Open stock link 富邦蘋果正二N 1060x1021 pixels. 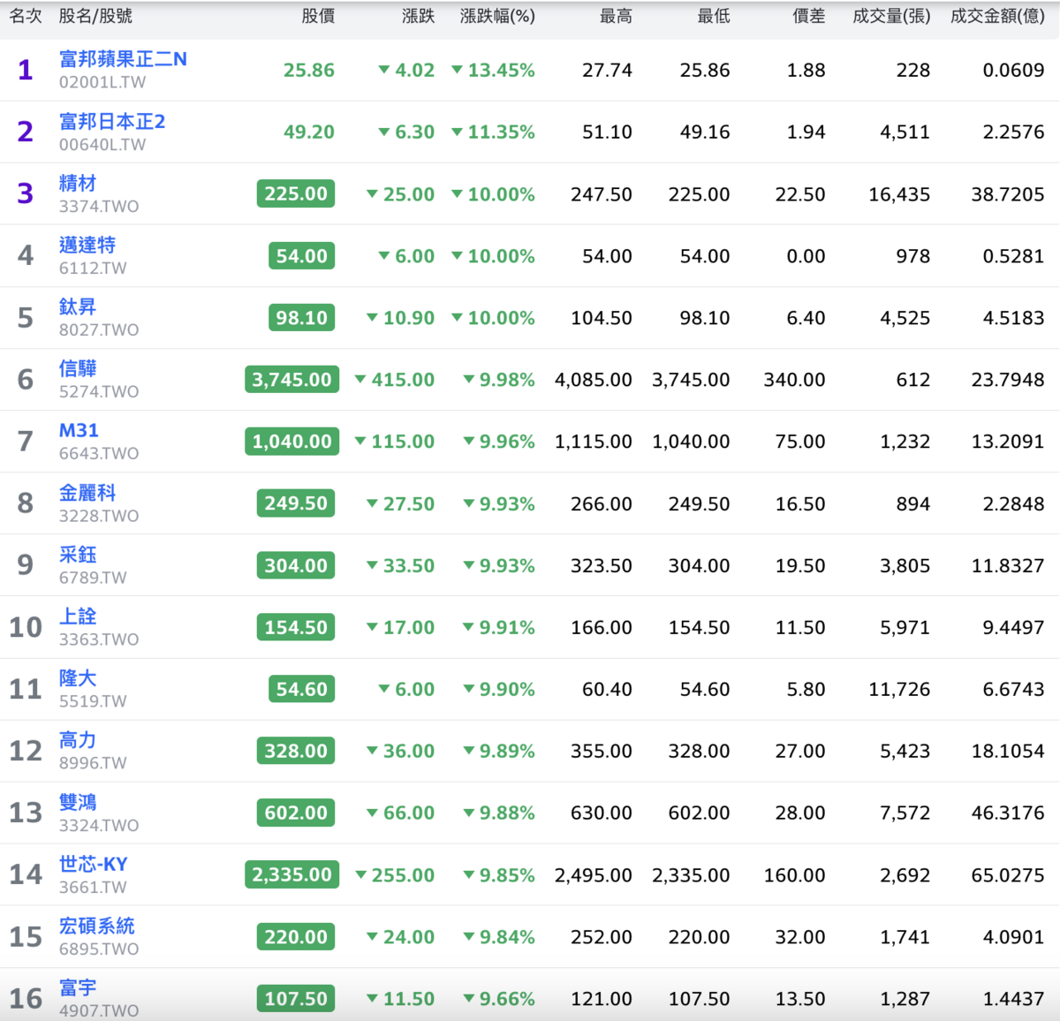123,59
